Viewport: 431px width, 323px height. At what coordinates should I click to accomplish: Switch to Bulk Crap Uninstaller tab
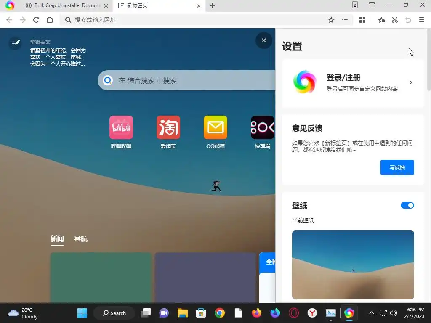63,5
